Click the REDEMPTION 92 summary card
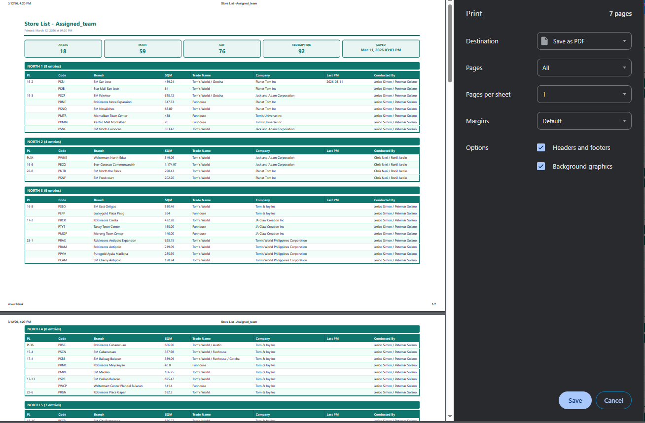 click(x=301, y=49)
